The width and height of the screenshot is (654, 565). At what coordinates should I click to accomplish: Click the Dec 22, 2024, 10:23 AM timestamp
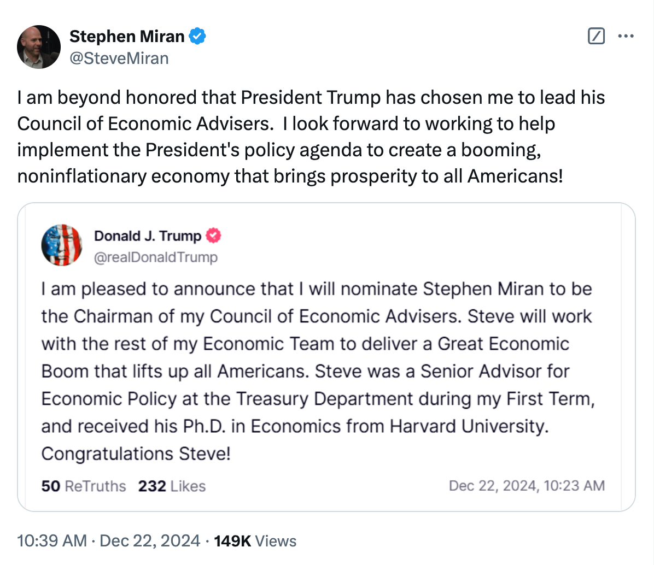coord(526,486)
